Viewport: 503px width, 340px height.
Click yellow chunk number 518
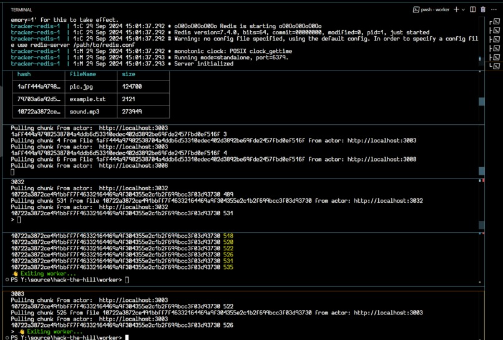[228, 236]
